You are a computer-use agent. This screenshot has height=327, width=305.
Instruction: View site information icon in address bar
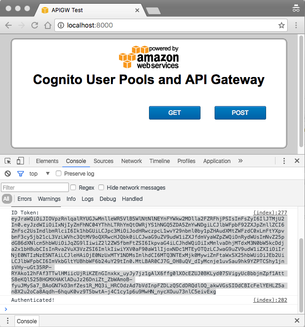tap(61, 25)
